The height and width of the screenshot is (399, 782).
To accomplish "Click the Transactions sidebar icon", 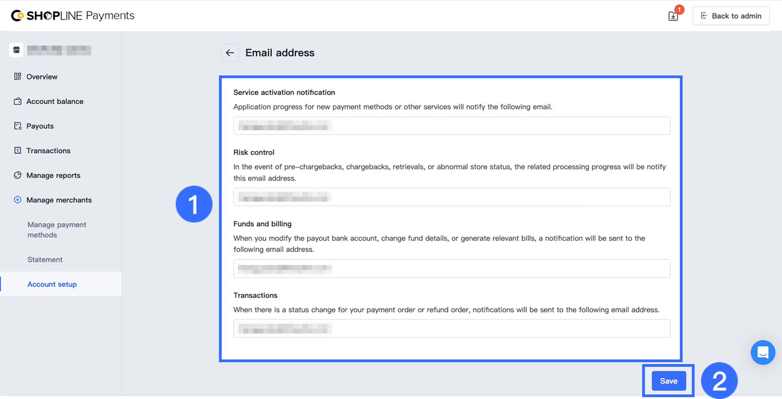I will (17, 150).
